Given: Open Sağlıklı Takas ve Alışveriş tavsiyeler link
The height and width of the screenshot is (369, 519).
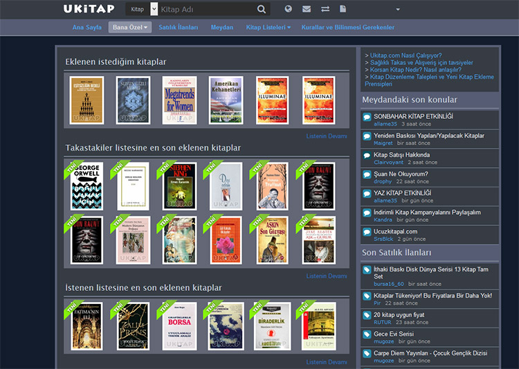Looking at the screenshot, I should coord(421,62).
